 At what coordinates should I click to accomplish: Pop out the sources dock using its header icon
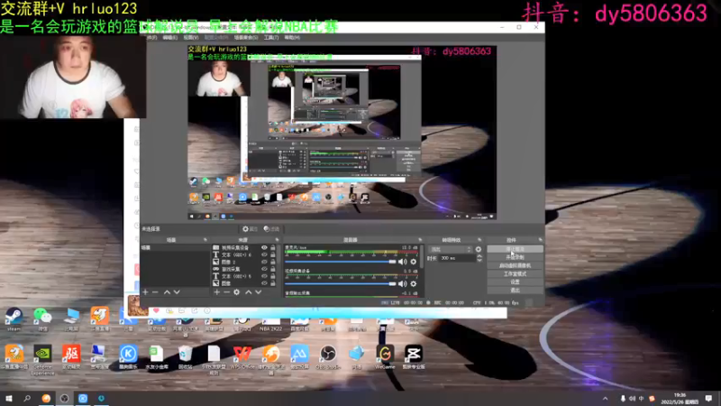click(x=277, y=240)
